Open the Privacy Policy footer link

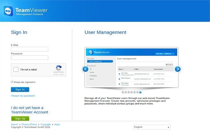pyautogui.click(x=29, y=124)
